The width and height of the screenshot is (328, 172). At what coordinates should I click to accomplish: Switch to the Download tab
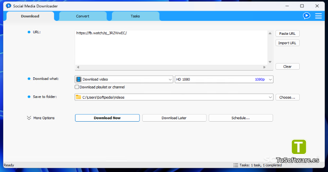30,16
